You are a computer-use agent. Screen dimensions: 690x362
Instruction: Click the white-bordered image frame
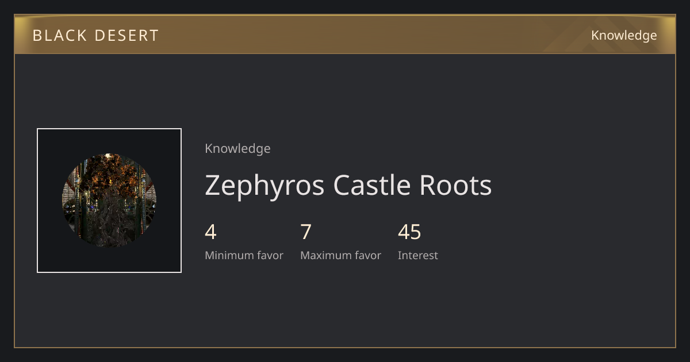[109, 201]
